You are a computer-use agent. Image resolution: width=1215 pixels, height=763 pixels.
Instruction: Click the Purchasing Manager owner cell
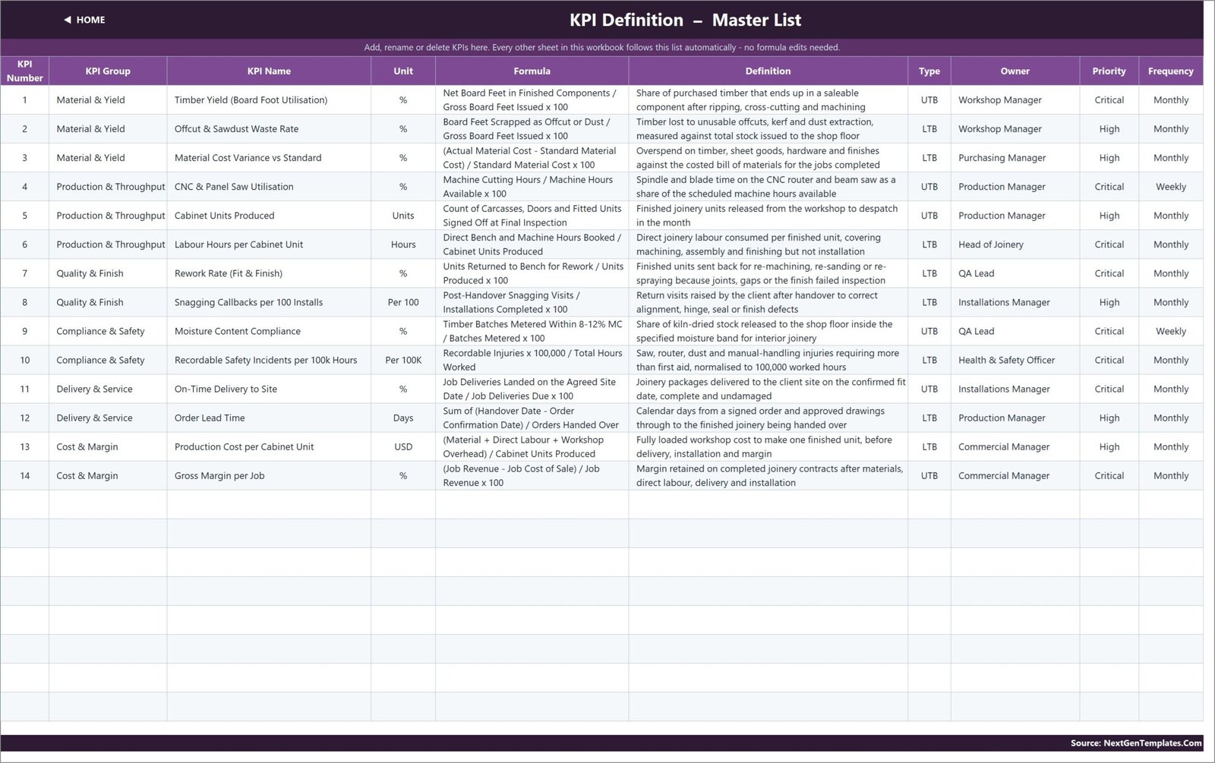tap(1015, 158)
